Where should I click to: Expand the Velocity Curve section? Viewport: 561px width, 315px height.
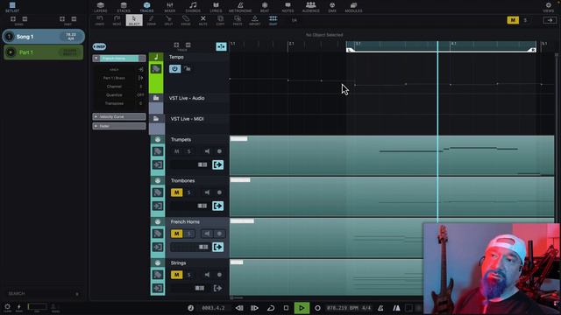pyautogui.click(x=96, y=116)
